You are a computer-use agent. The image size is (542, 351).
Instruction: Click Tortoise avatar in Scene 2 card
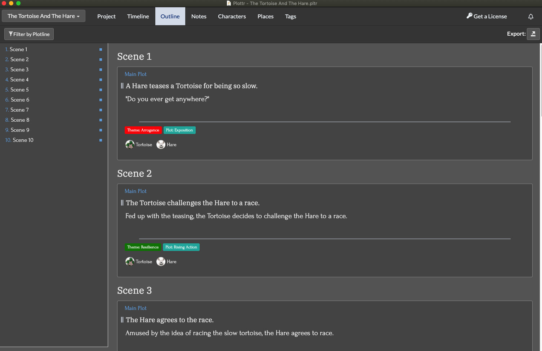130,261
